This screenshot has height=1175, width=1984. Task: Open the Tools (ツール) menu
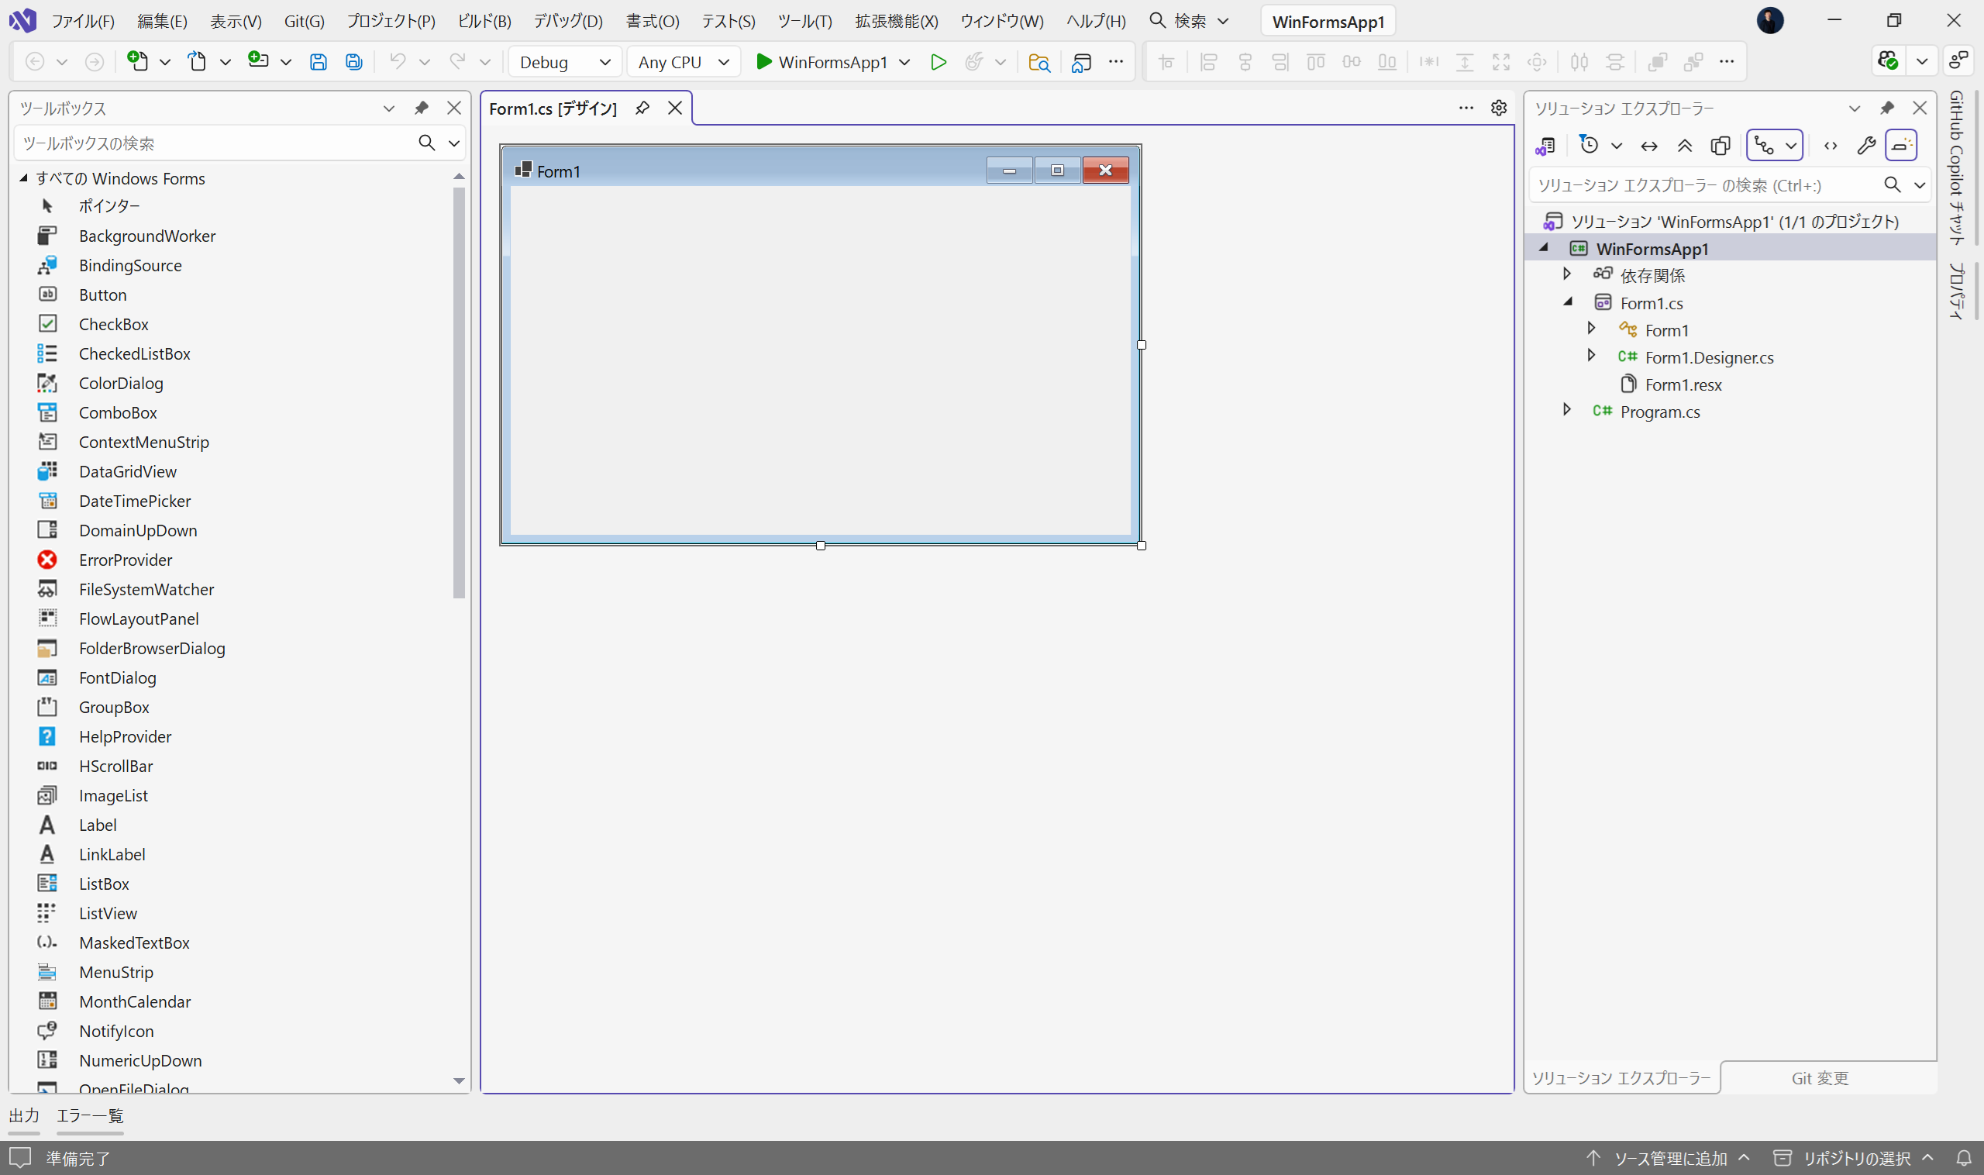[x=804, y=22]
